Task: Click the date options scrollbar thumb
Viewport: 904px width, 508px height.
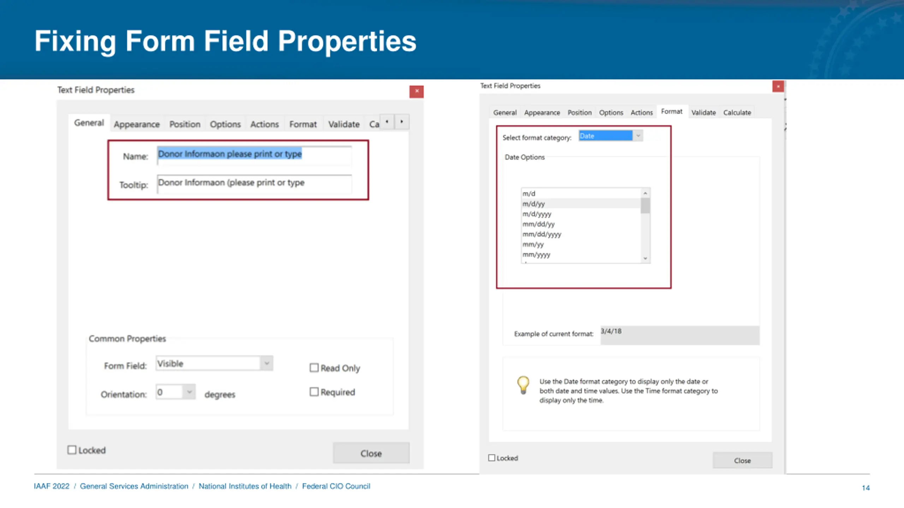Action: [x=645, y=206]
